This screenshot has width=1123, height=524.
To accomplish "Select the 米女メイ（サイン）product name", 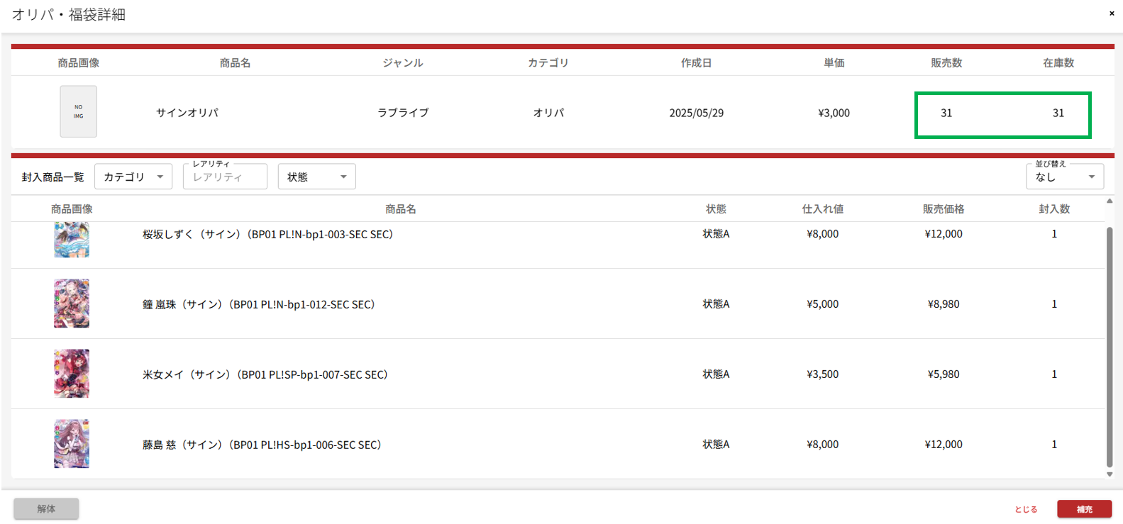I will [x=265, y=374].
